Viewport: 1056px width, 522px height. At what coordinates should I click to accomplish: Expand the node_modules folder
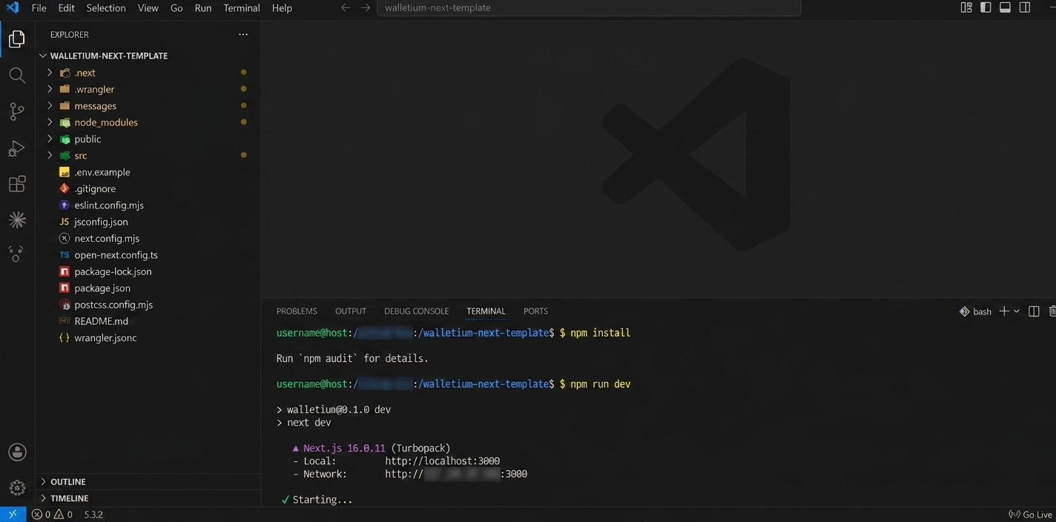[148, 122]
